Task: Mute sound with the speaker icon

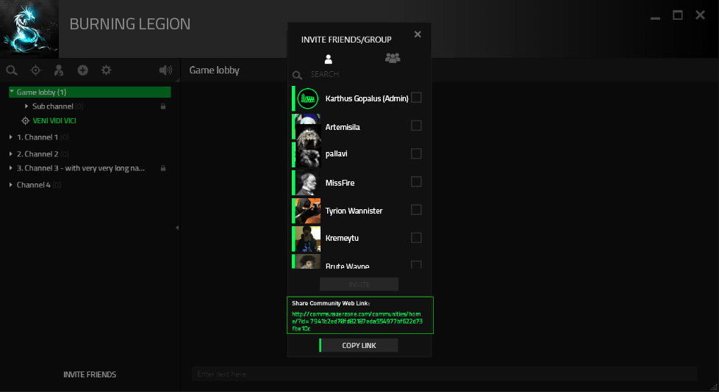Action: point(165,70)
